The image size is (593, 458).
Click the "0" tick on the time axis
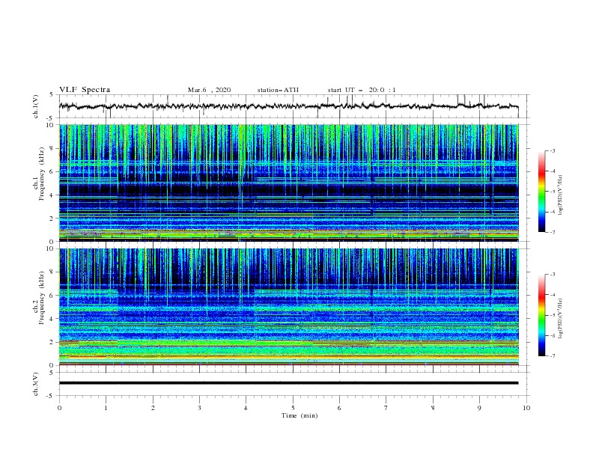click(59, 408)
